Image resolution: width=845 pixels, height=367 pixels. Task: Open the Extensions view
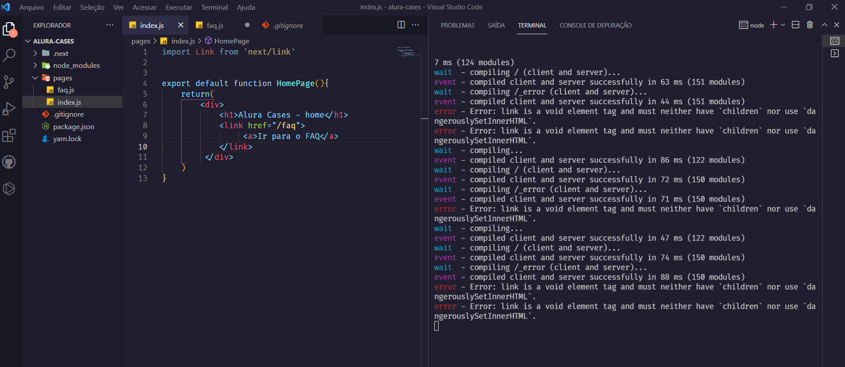[9, 135]
